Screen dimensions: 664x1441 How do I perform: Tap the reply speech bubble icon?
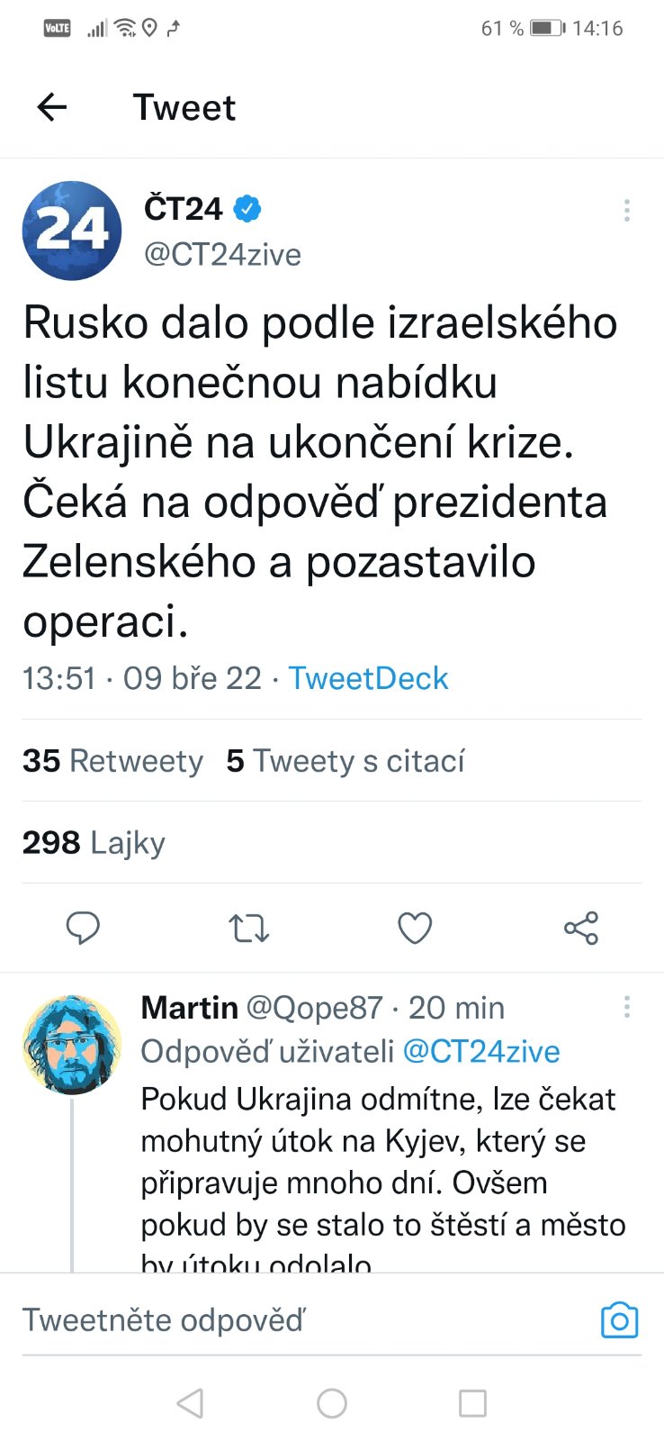(84, 928)
